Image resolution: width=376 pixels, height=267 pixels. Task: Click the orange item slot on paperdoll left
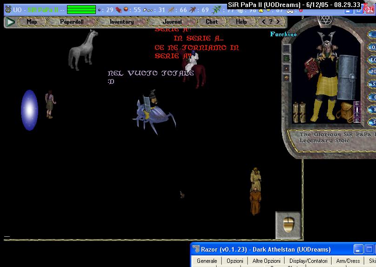pyautogui.click(x=286, y=78)
